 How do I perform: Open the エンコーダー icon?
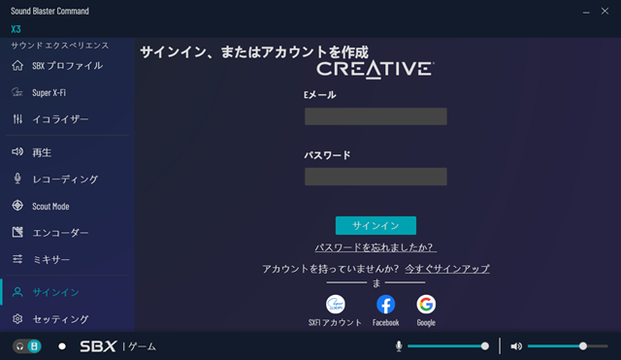tap(17, 232)
